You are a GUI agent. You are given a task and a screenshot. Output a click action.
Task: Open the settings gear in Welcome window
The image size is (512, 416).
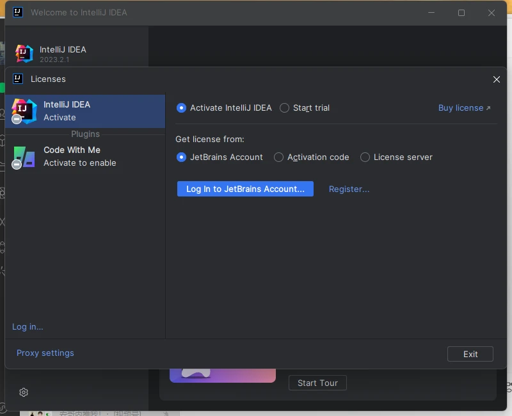click(24, 392)
